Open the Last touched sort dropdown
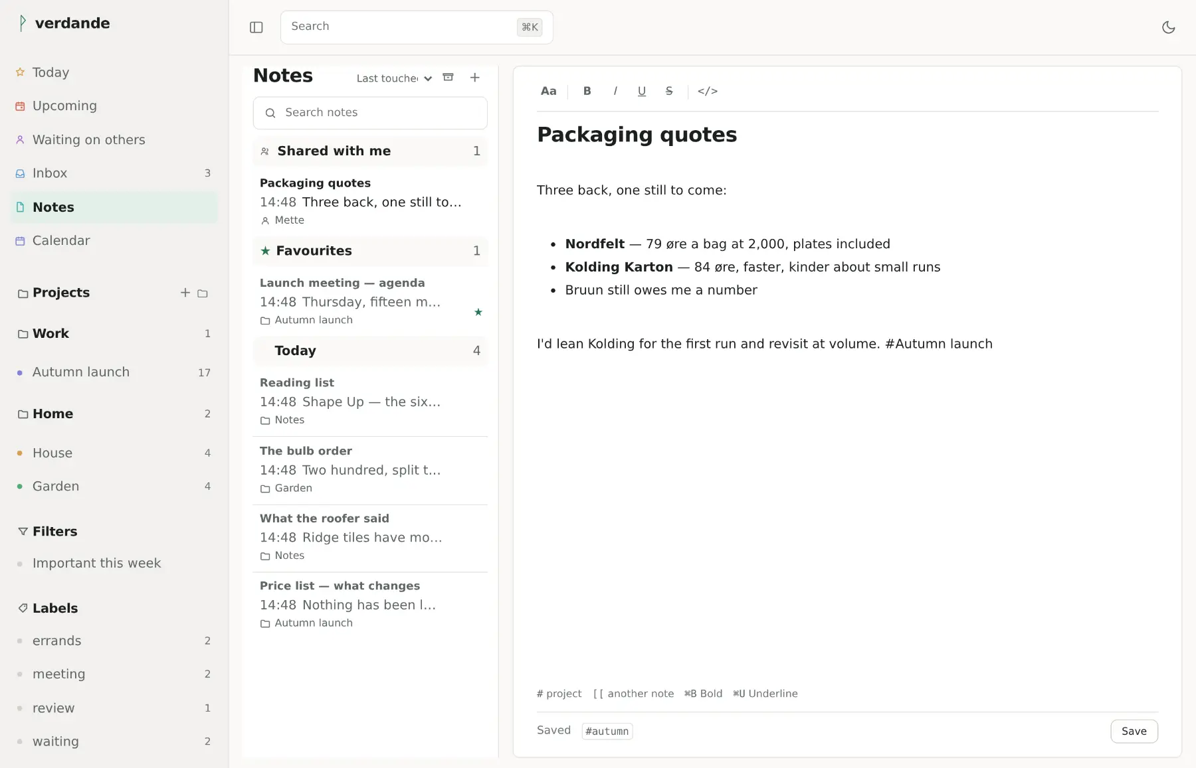This screenshot has height=768, width=1196. [394, 78]
